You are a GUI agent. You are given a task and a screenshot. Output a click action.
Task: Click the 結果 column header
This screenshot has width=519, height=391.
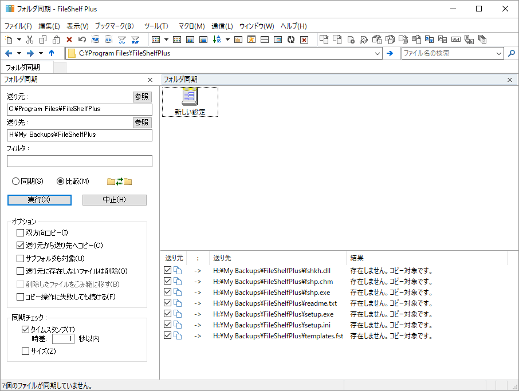tap(427, 258)
